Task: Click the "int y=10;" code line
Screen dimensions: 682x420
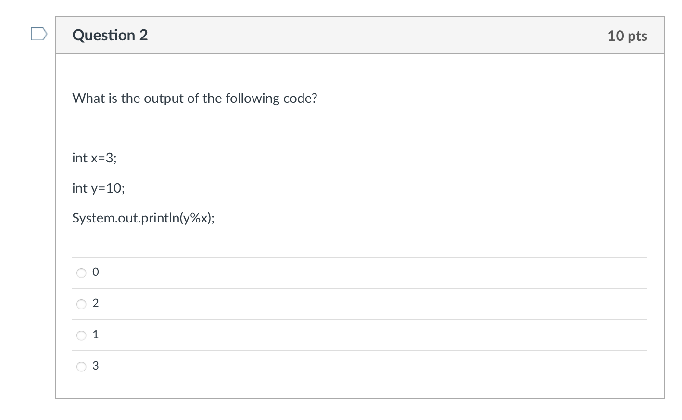Action: click(98, 188)
